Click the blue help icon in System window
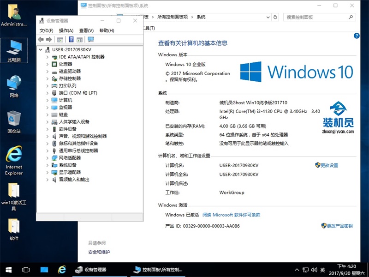 356,36
